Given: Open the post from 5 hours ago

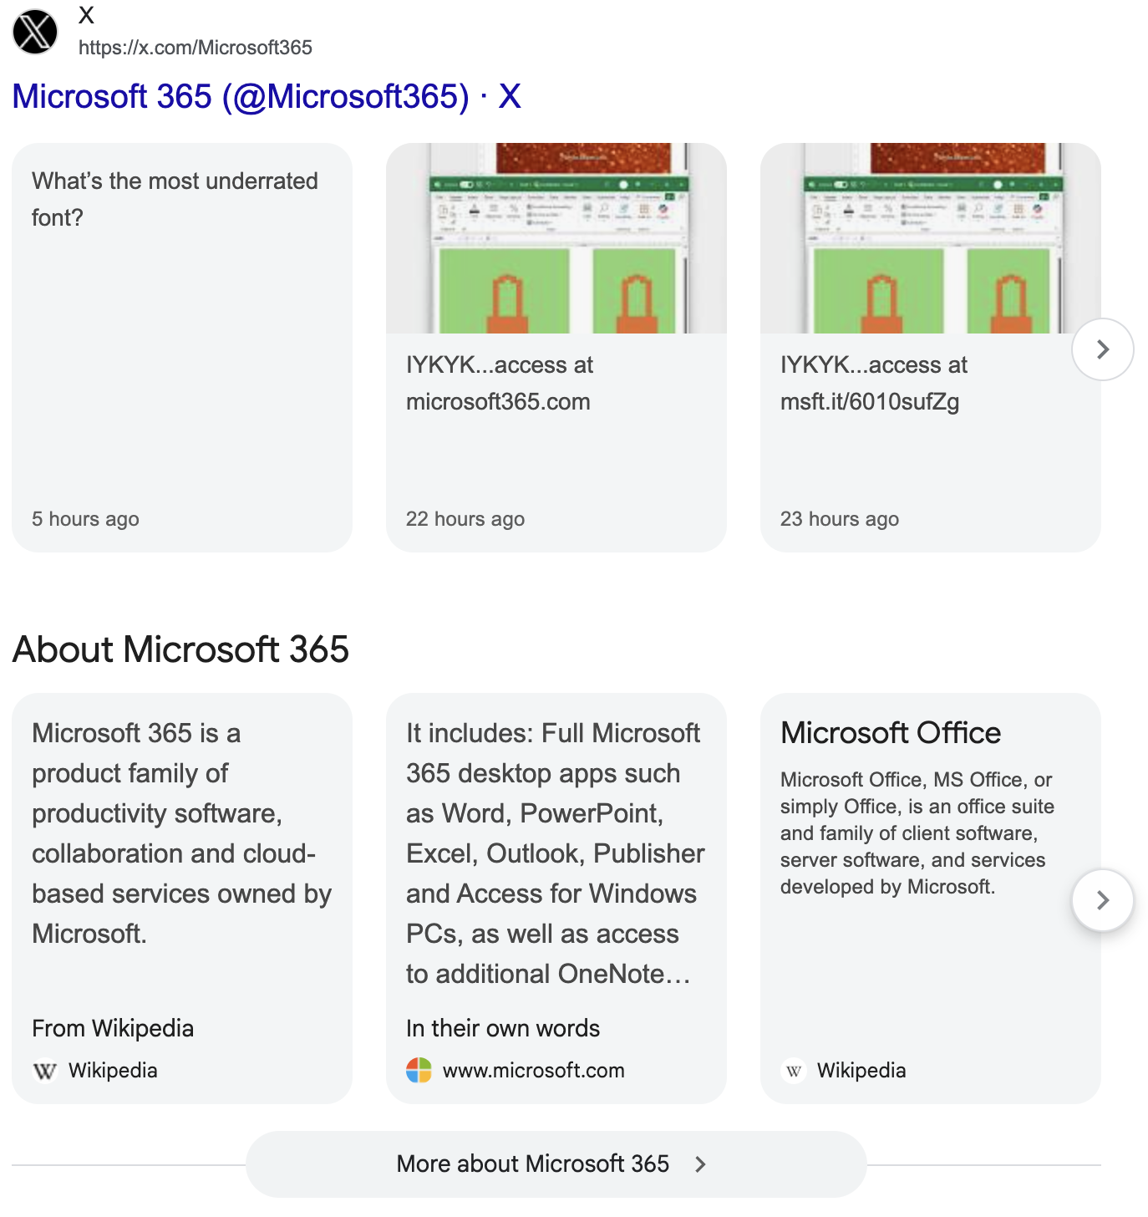Looking at the screenshot, I should click(x=85, y=519).
